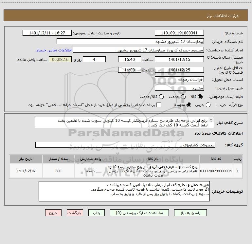
Task: Click the شرح کلی نیاز description text box
Action: coord(124,122)
